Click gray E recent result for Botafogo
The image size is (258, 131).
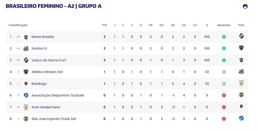pyautogui.click(x=224, y=84)
